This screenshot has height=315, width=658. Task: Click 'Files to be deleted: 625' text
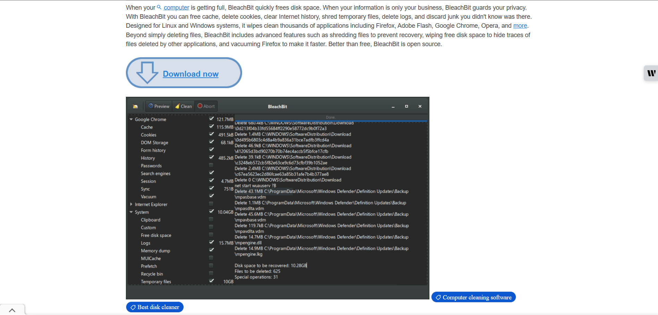click(257, 271)
